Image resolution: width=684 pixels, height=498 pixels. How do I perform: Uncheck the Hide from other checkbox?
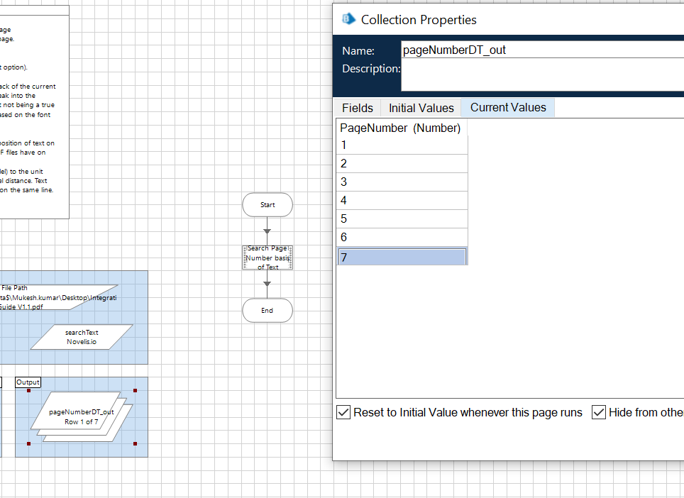599,412
